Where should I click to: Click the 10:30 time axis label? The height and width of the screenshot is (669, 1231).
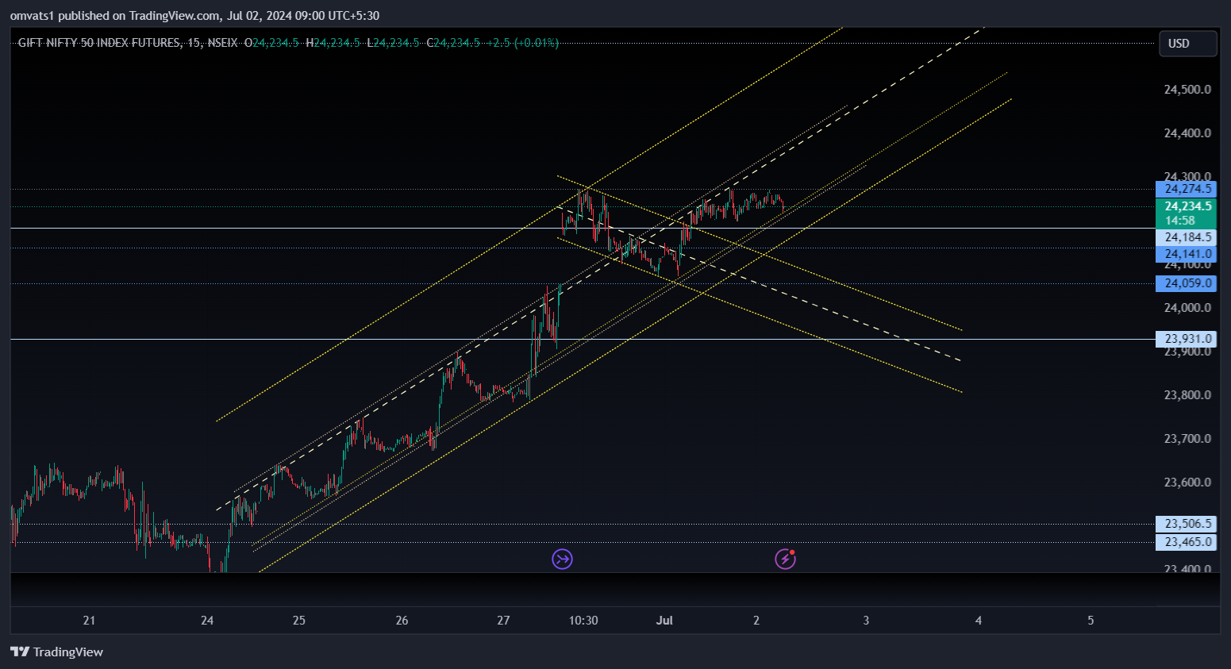click(583, 621)
